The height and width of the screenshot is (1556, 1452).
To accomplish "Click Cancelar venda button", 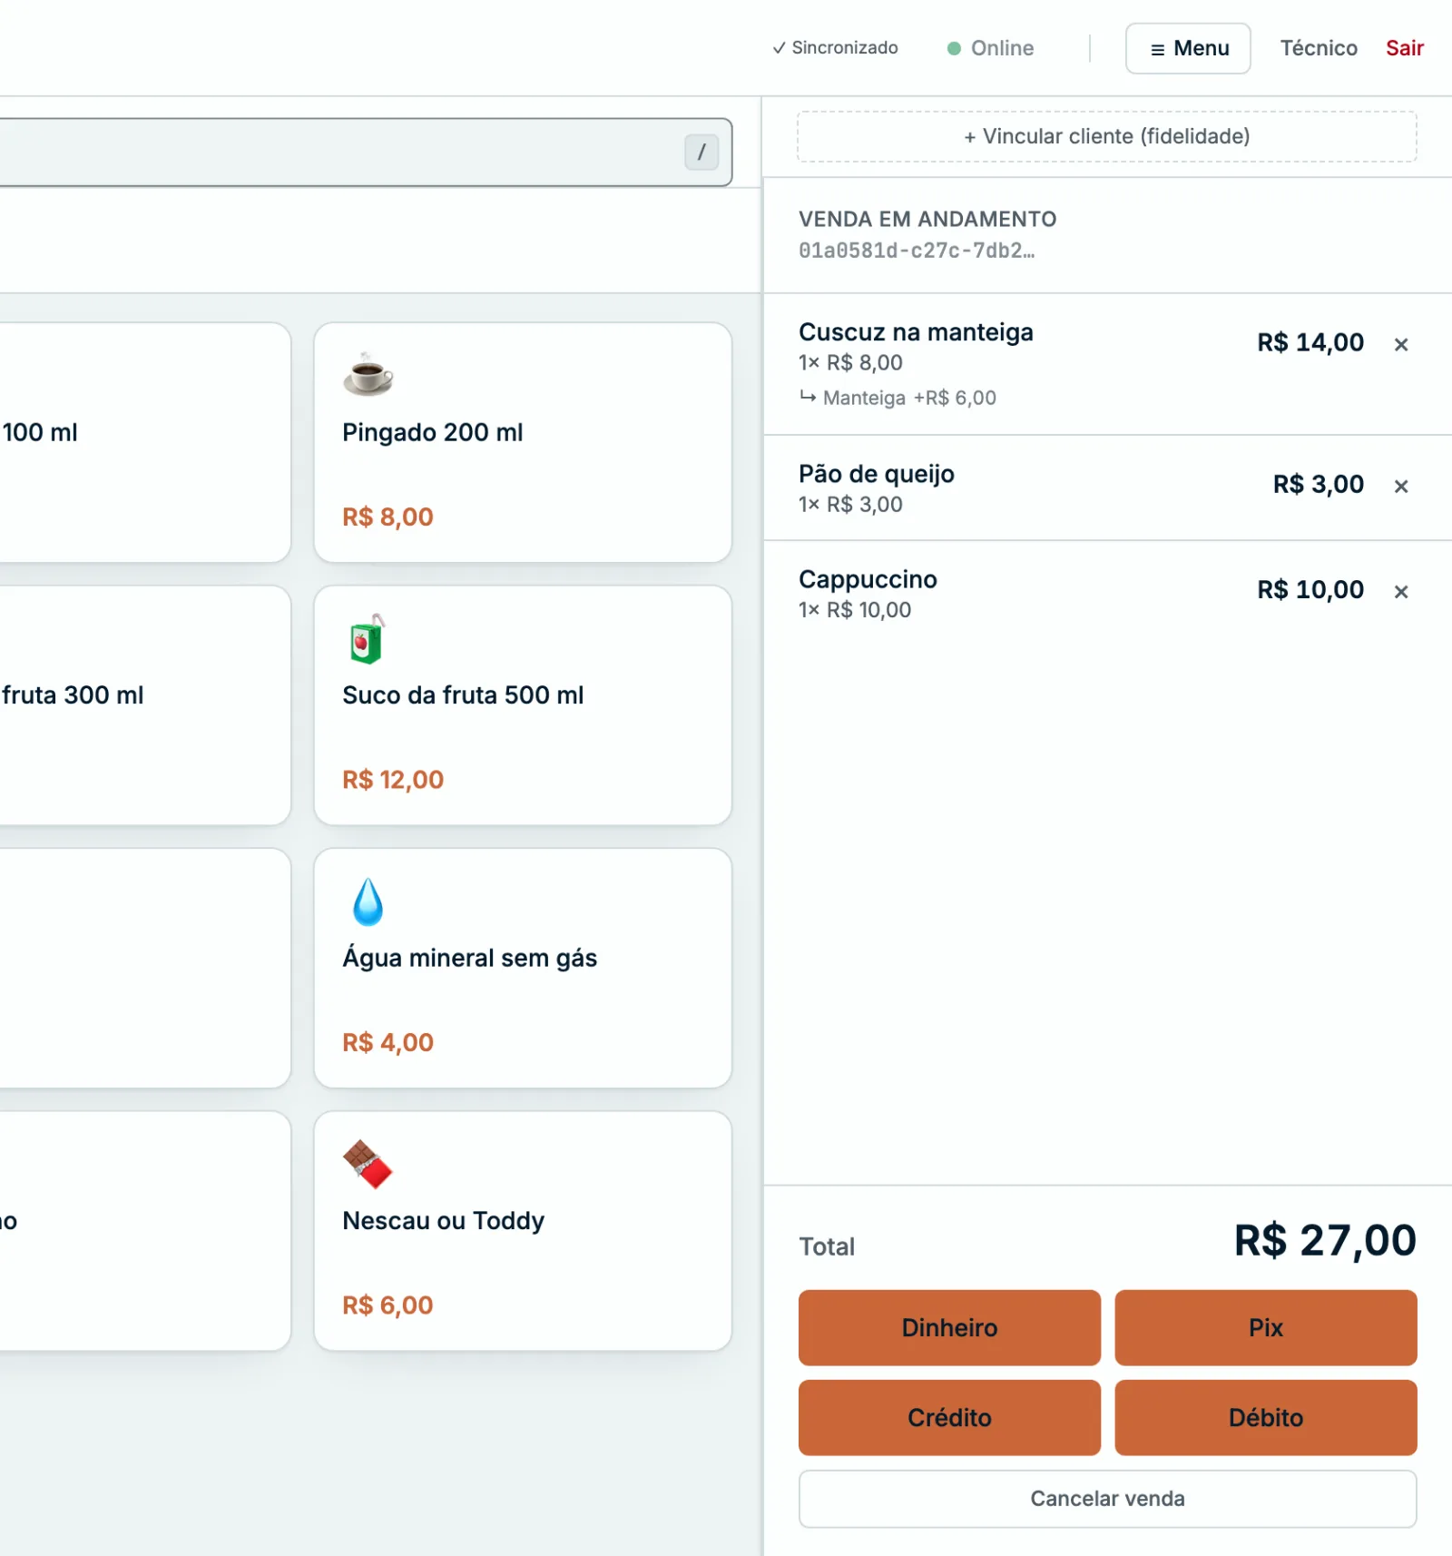I will click(1107, 1498).
